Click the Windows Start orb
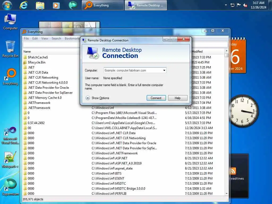Image resolution: width=272 pixels, height=204 pixels. point(7,5)
